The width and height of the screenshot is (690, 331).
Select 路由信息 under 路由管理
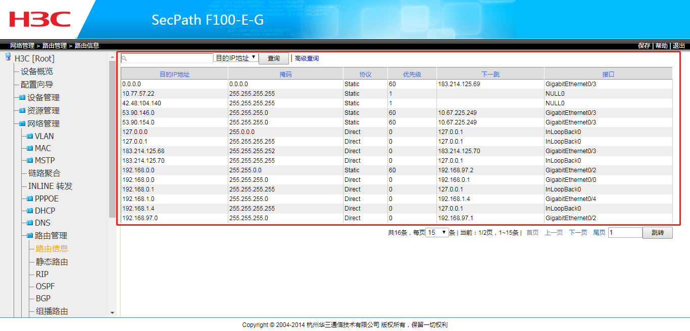point(52,248)
